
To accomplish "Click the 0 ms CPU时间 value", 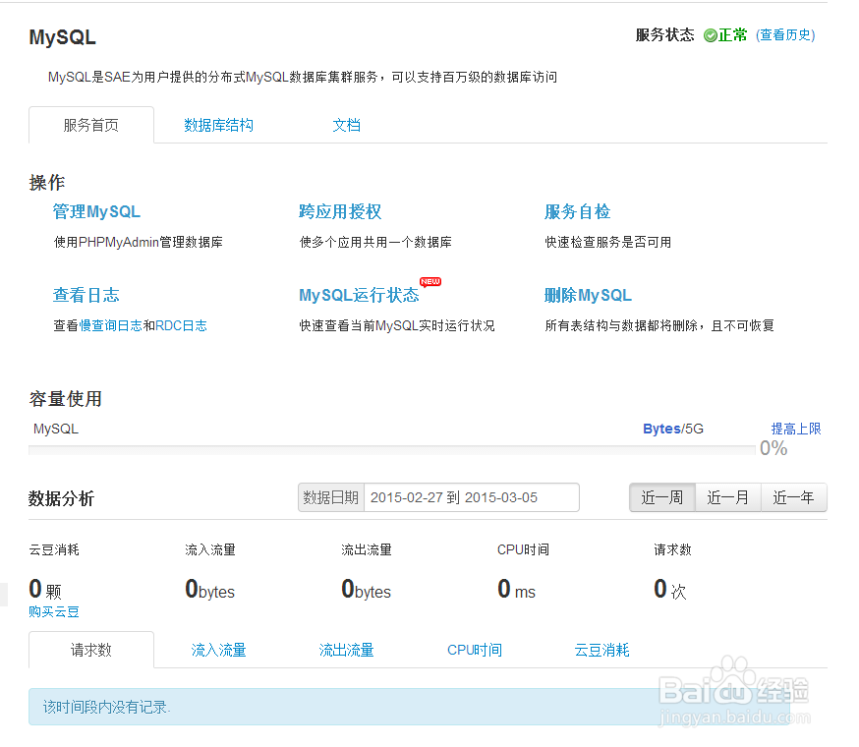I will click(517, 590).
